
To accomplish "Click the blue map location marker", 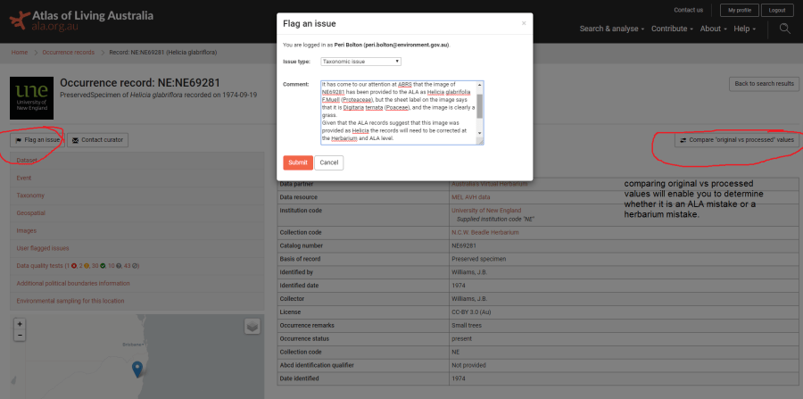I will coord(137,367).
